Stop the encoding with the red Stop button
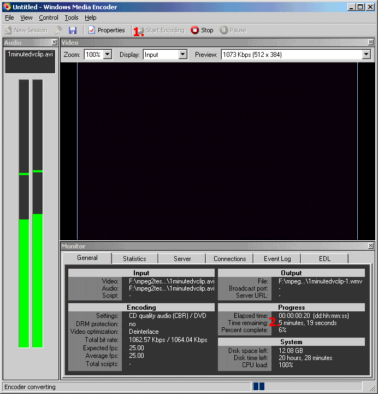The height and width of the screenshot is (394, 378). pyautogui.click(x=202, y=30)
